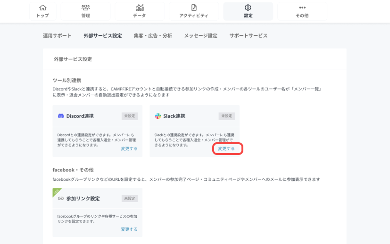390x244 pixels.
Task: Open the 管理 people icon
Action: click(85, 8)
